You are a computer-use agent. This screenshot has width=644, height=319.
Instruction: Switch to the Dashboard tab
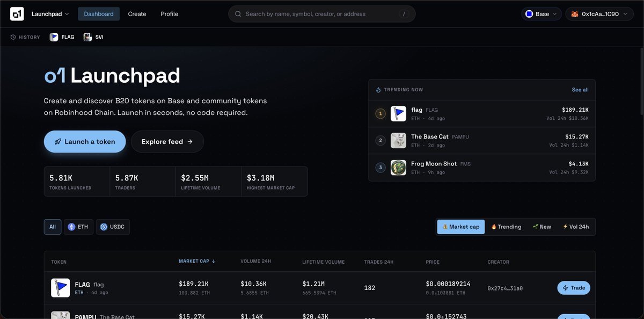coord(99,14)
